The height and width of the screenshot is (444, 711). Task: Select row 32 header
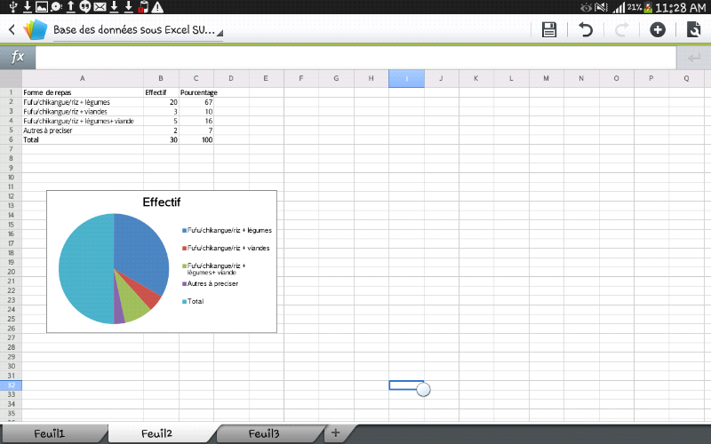click(11, 385)
